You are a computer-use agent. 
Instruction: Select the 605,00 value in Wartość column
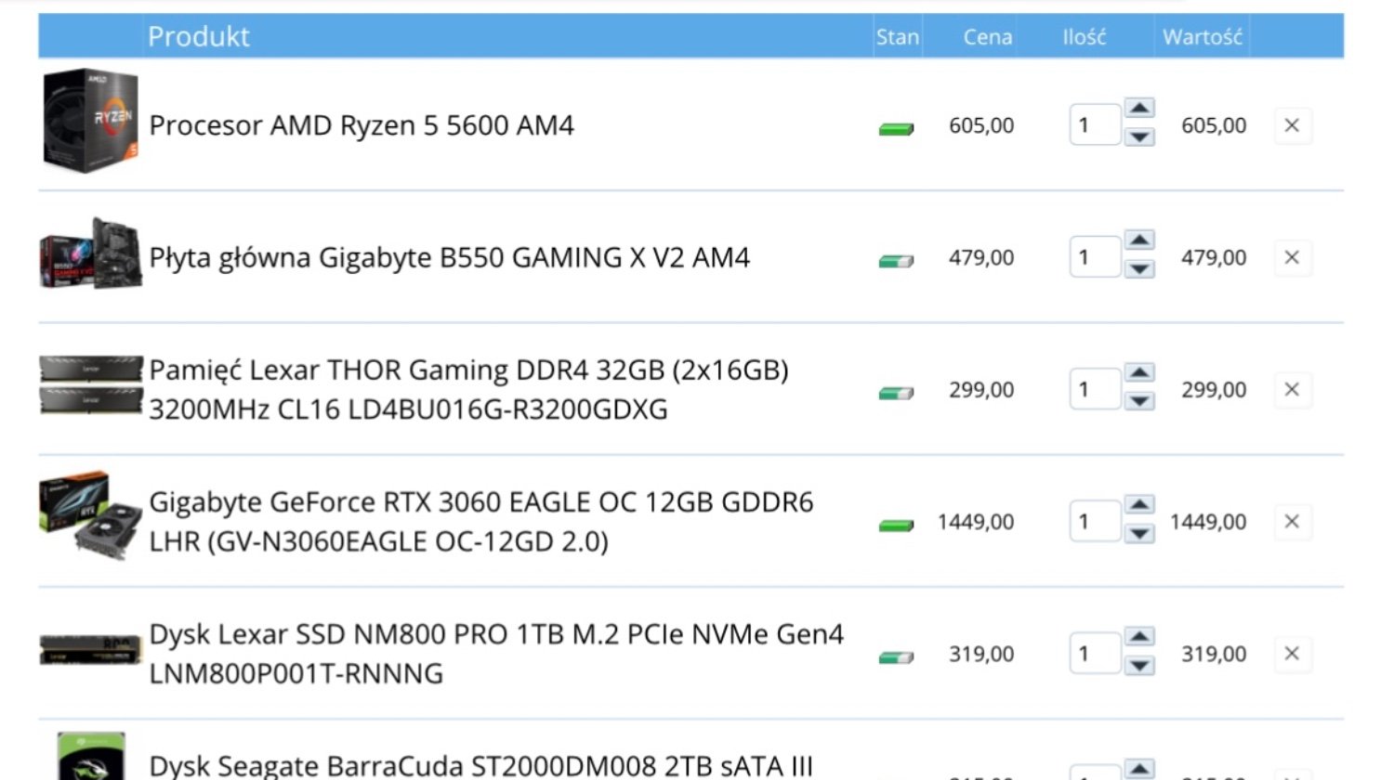tap(1214, 125)
